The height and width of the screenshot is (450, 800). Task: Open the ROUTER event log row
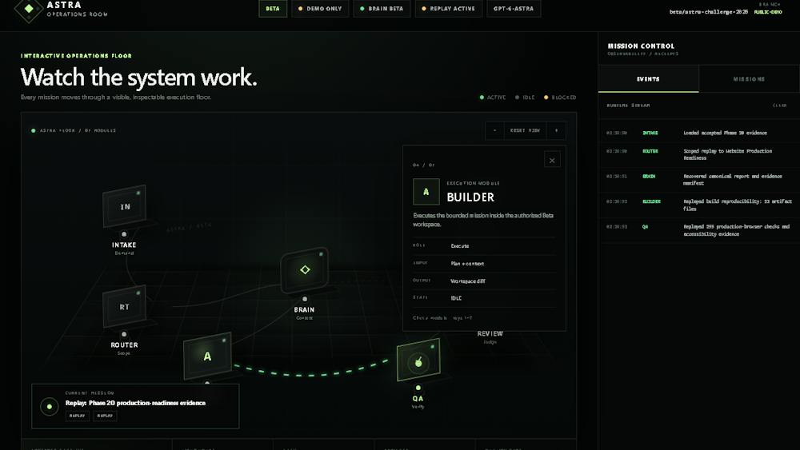pos(699,154)
